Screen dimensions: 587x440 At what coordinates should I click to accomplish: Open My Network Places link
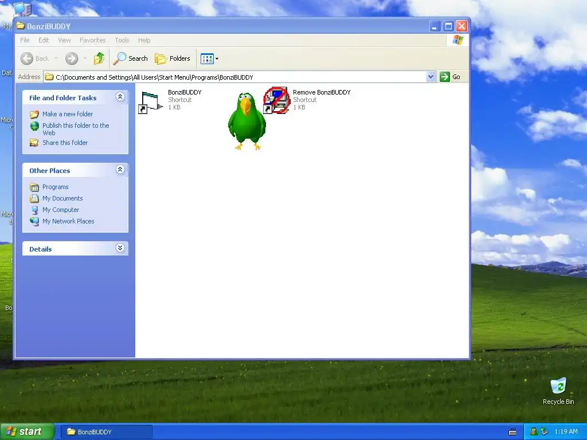point(68,221)
